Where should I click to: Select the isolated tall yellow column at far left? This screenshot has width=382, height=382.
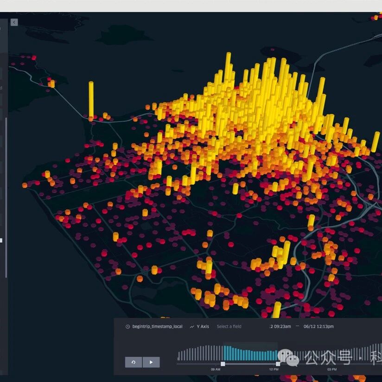[91, 100]
